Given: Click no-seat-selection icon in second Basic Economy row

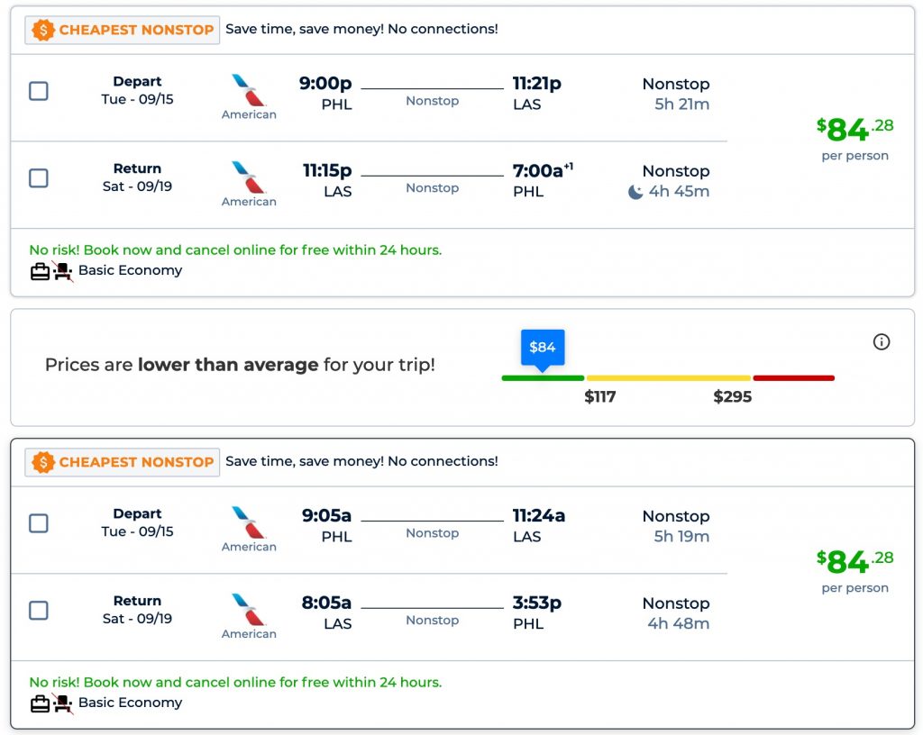Looking at the screenshot, I should point(62,703).
